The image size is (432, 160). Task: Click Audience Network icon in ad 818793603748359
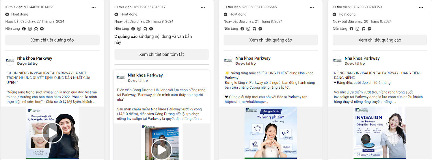(x=363, y=29)
